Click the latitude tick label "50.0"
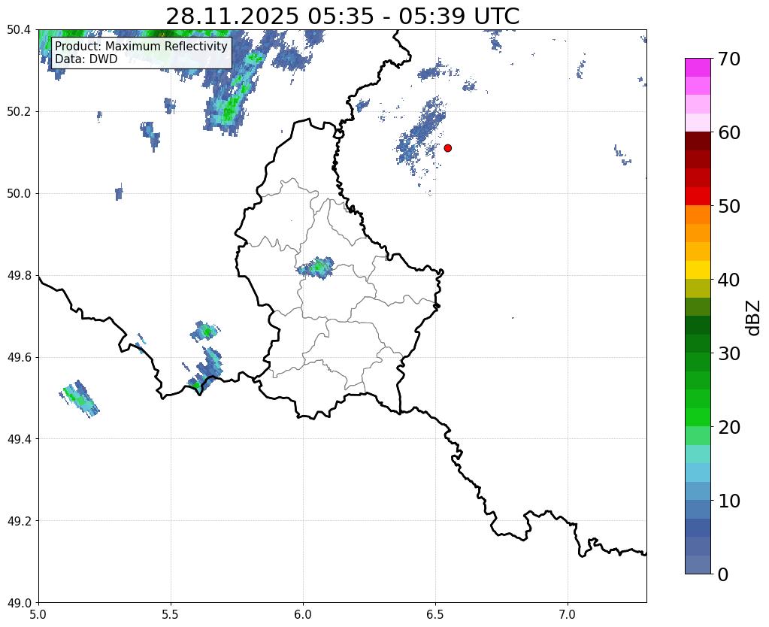This screenshot has height=627, width=769. 19,194
